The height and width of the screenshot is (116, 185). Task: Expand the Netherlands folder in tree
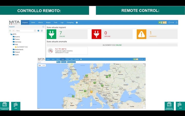coord(12,49)
